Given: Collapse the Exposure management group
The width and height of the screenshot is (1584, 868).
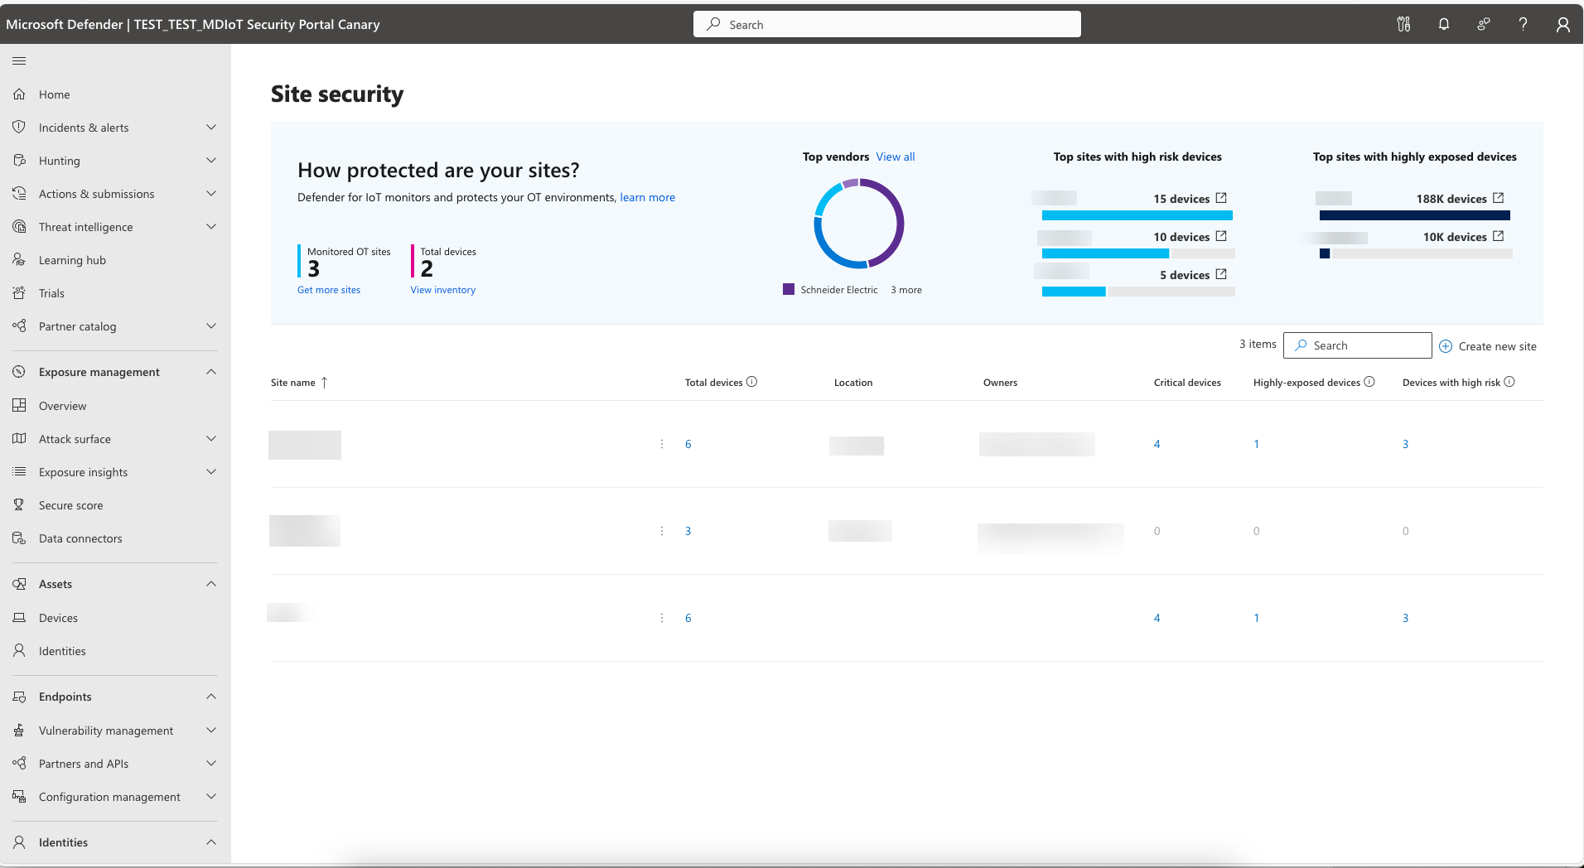Looking at the screenshot, I should pos(211,372).
